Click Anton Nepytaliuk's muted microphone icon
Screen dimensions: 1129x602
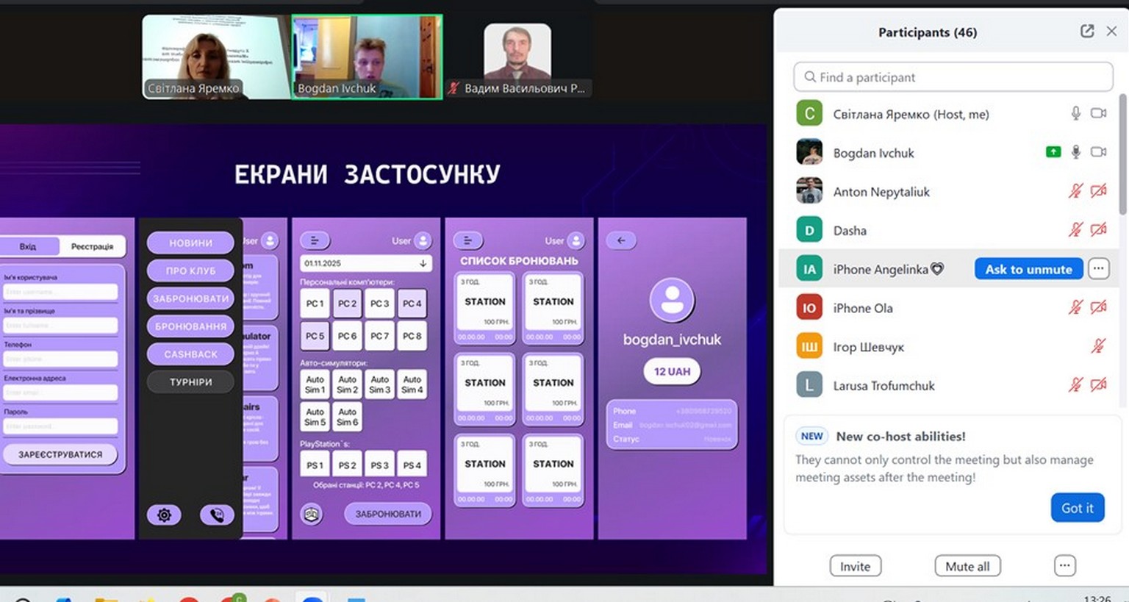pos(1075,191)
